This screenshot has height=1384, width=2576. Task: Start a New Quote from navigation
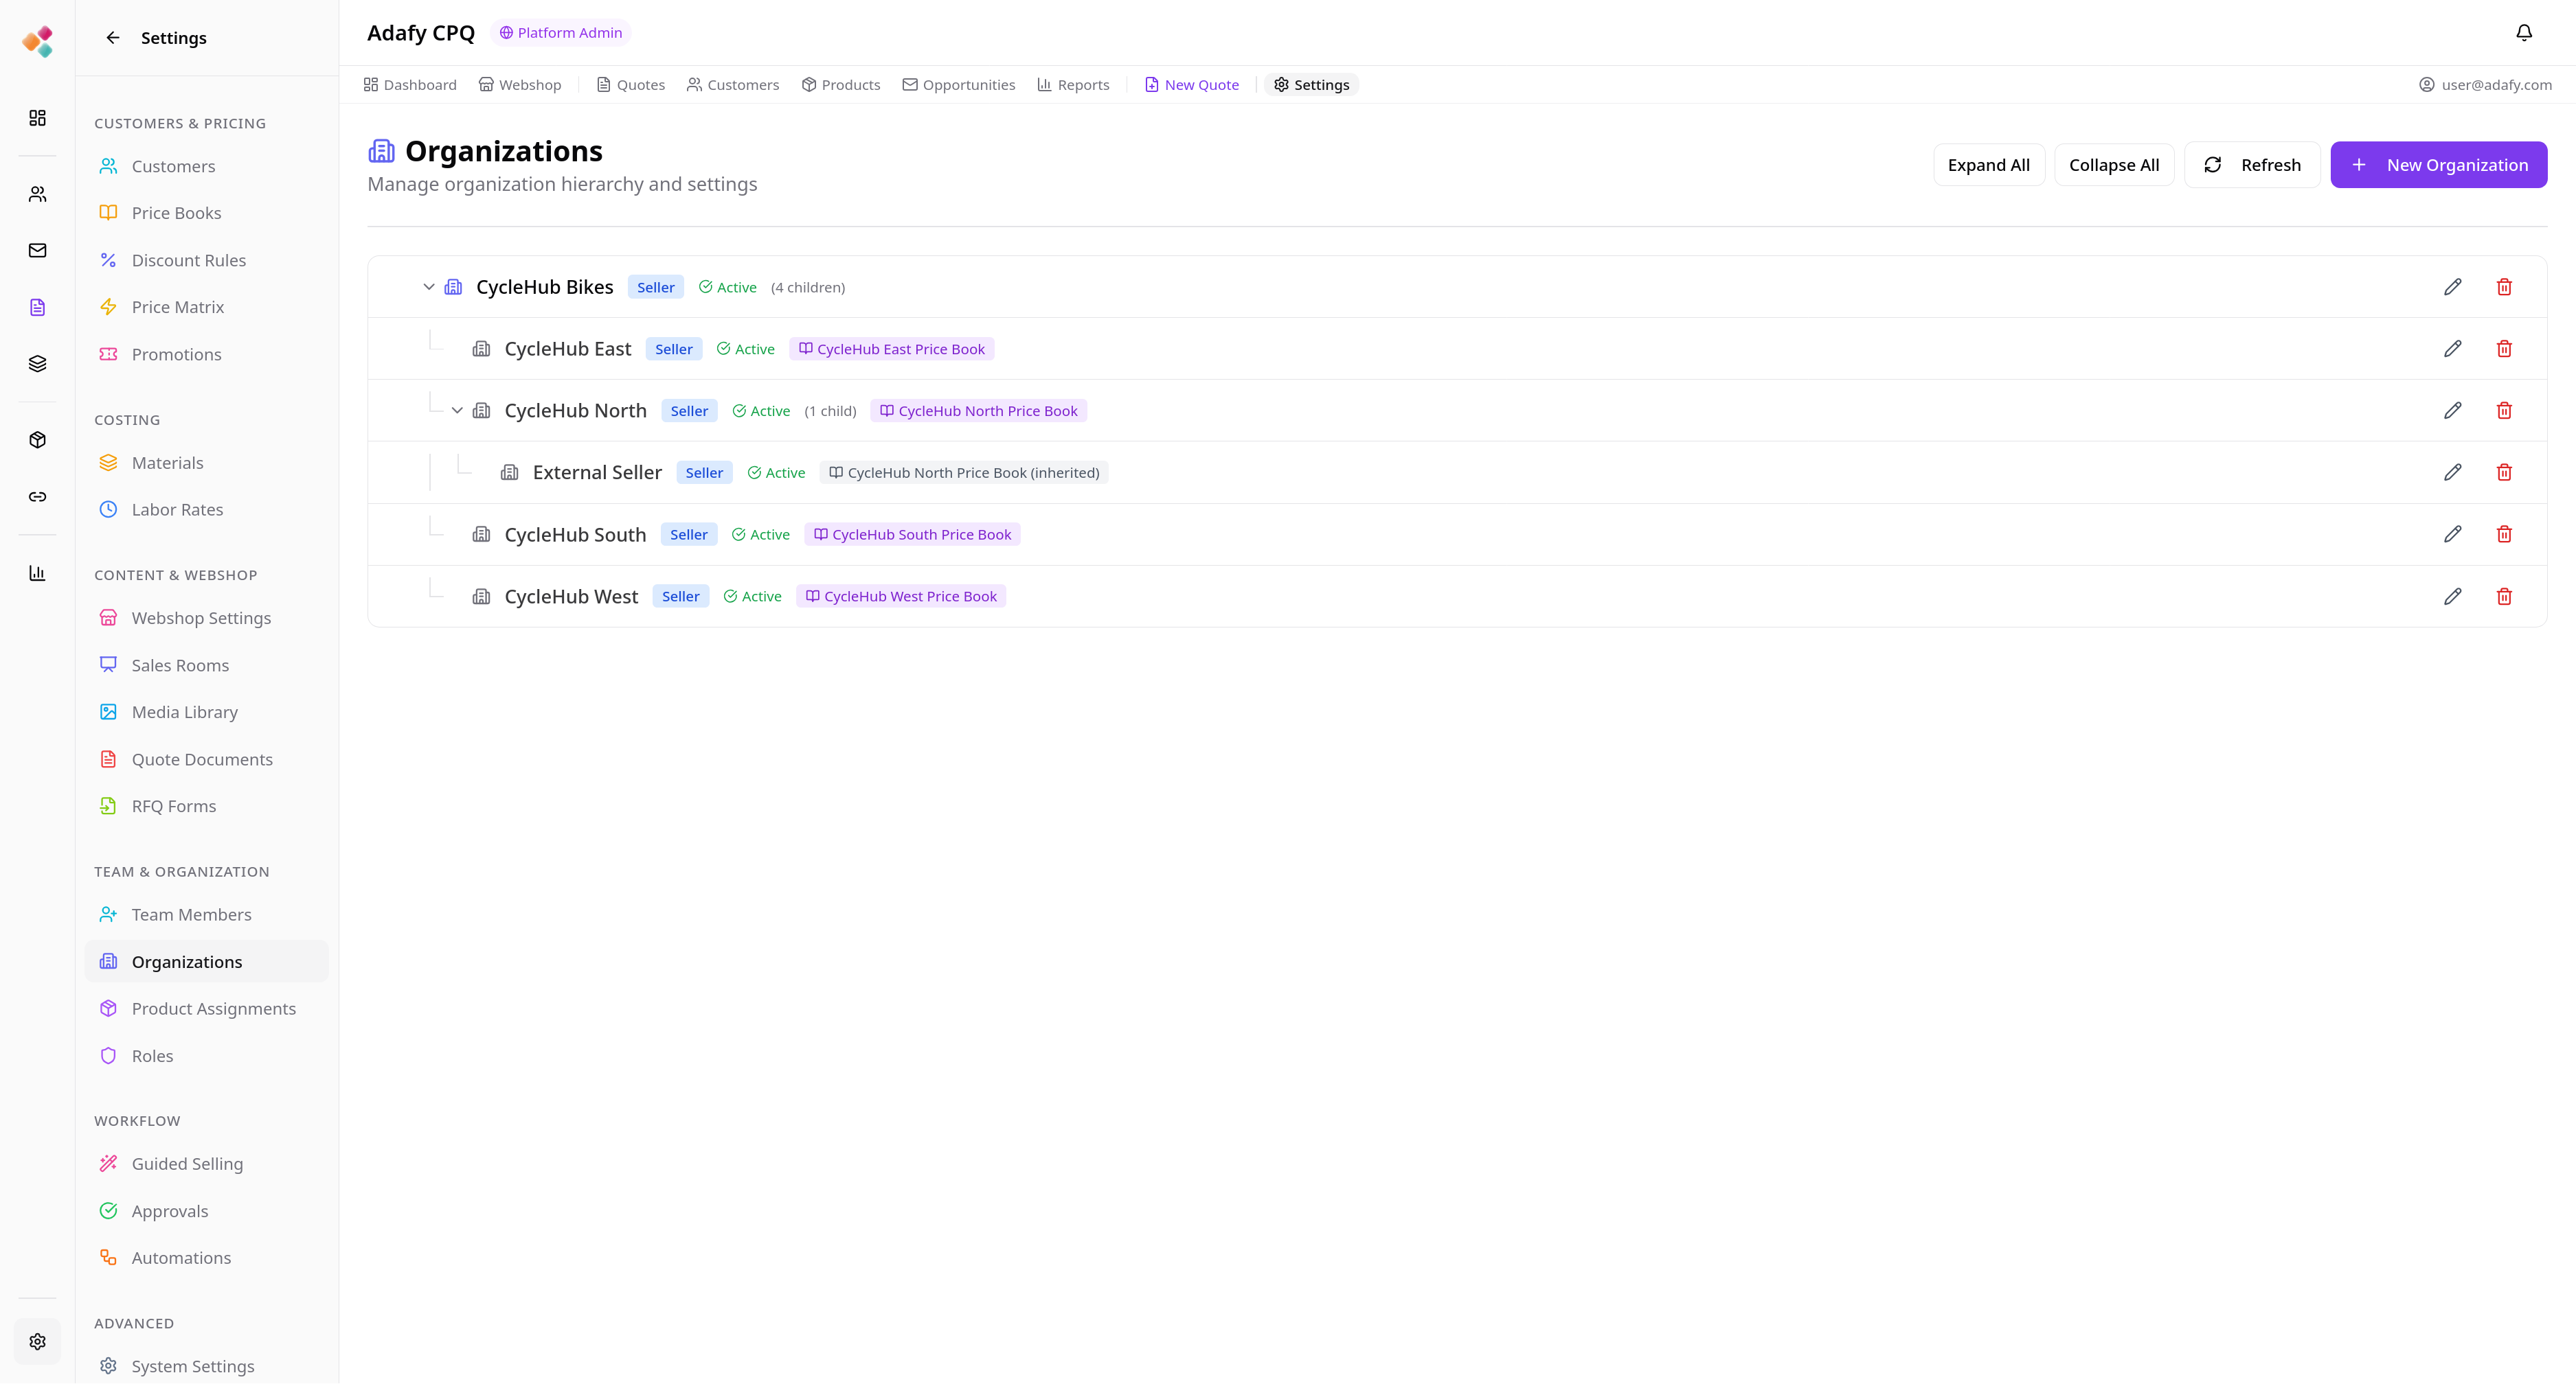tap(1192, 85)
